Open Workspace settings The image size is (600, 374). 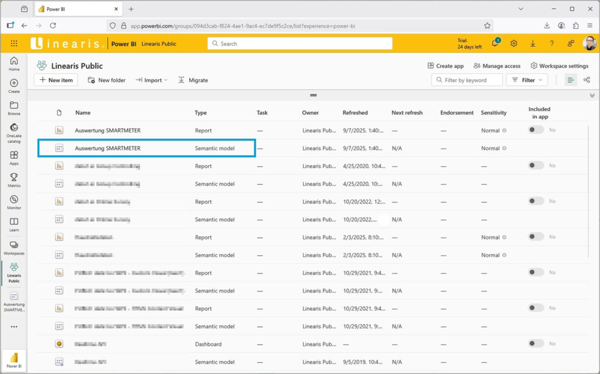point(560,66)
